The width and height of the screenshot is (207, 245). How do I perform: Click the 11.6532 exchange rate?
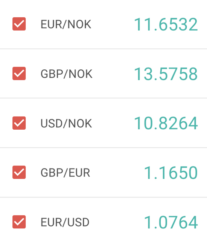[x=166, y=24]
